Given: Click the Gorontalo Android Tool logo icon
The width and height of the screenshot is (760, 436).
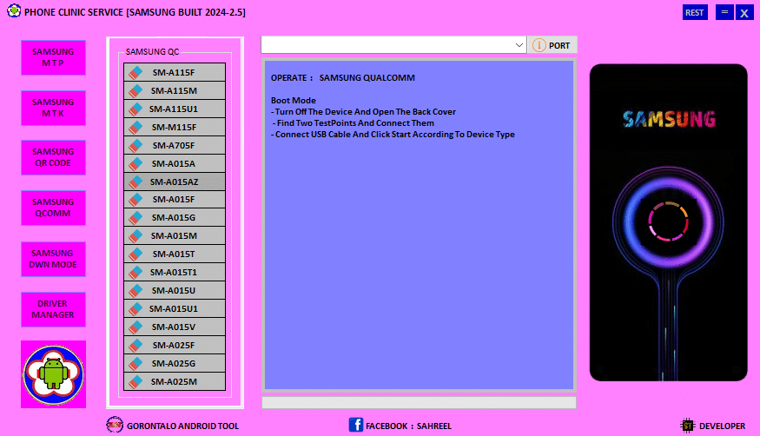Looking at the screenshot, I should tap(114, 425).
